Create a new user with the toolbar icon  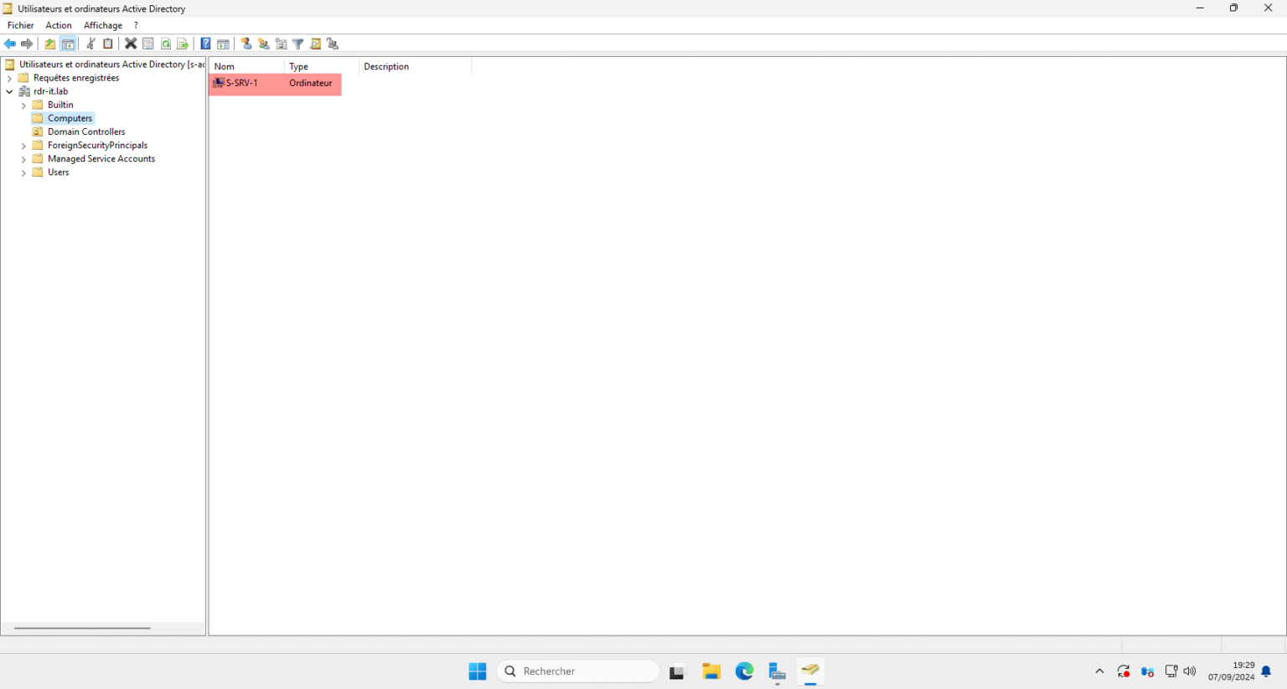[x=246, y=44]
